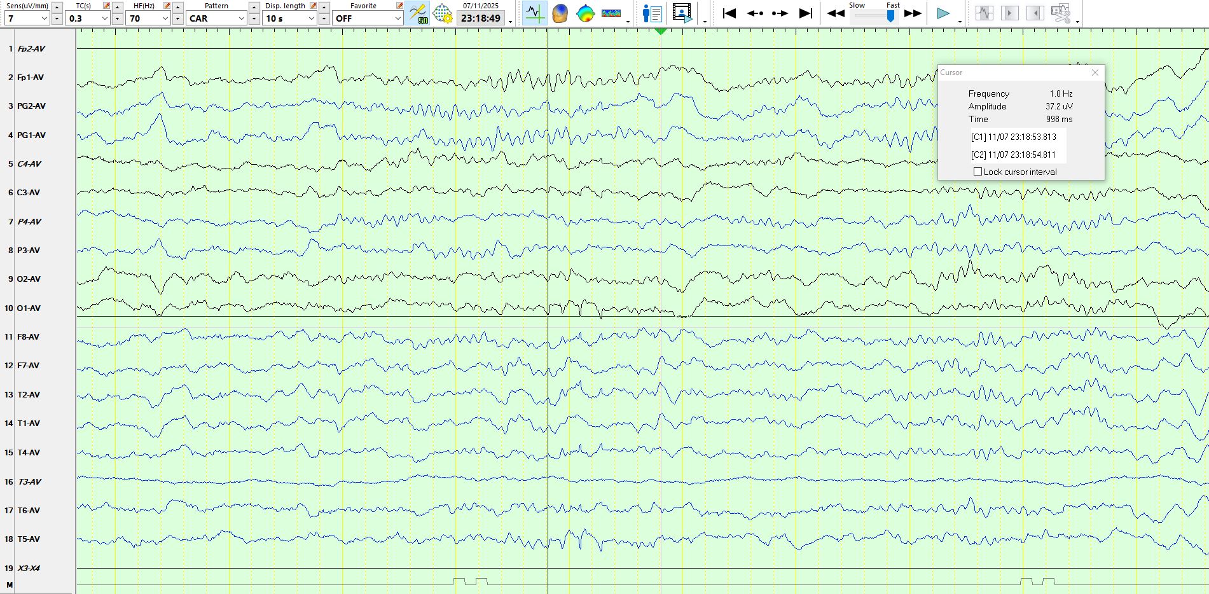Toggle the 50 Hz notch filter icon
This screenshot has width=1209, height=594.
click(418, 13)
